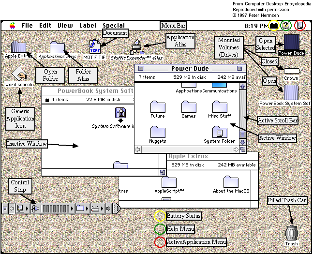313x255 pixels.
Task: Select the word search application icon
Action: pos(19,74)
